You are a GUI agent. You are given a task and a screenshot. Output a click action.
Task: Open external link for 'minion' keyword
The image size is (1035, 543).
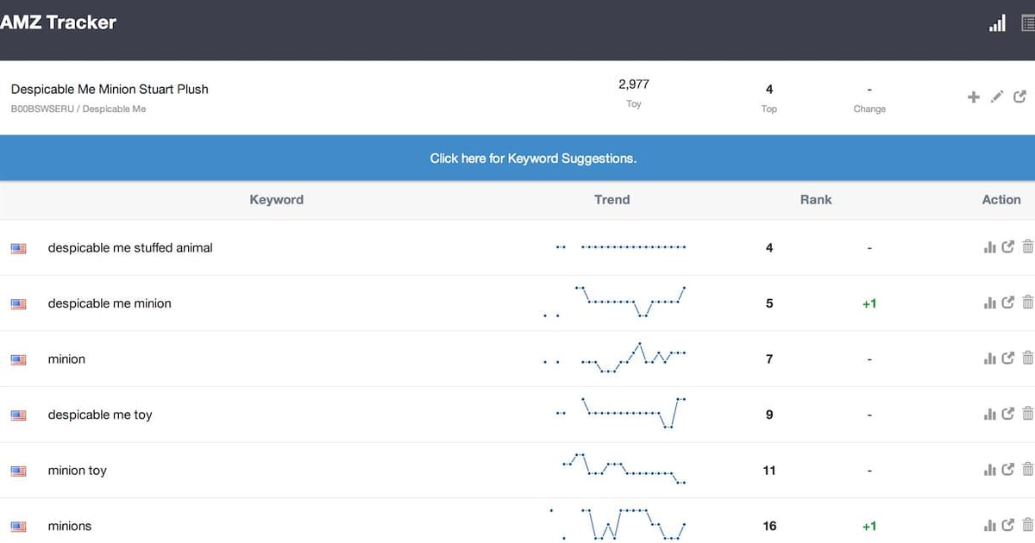(1008, 359)
